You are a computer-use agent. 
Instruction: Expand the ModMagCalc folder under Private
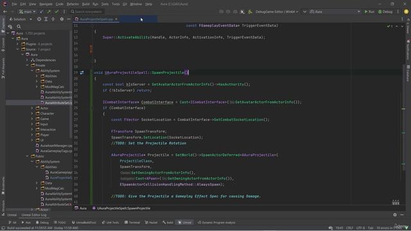(37, 87)
